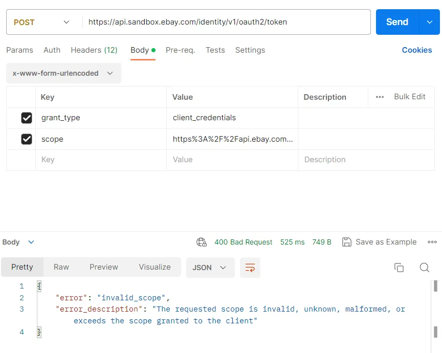Open the Cookies link
Screen dimensions: 442x353
click(417, 50)
